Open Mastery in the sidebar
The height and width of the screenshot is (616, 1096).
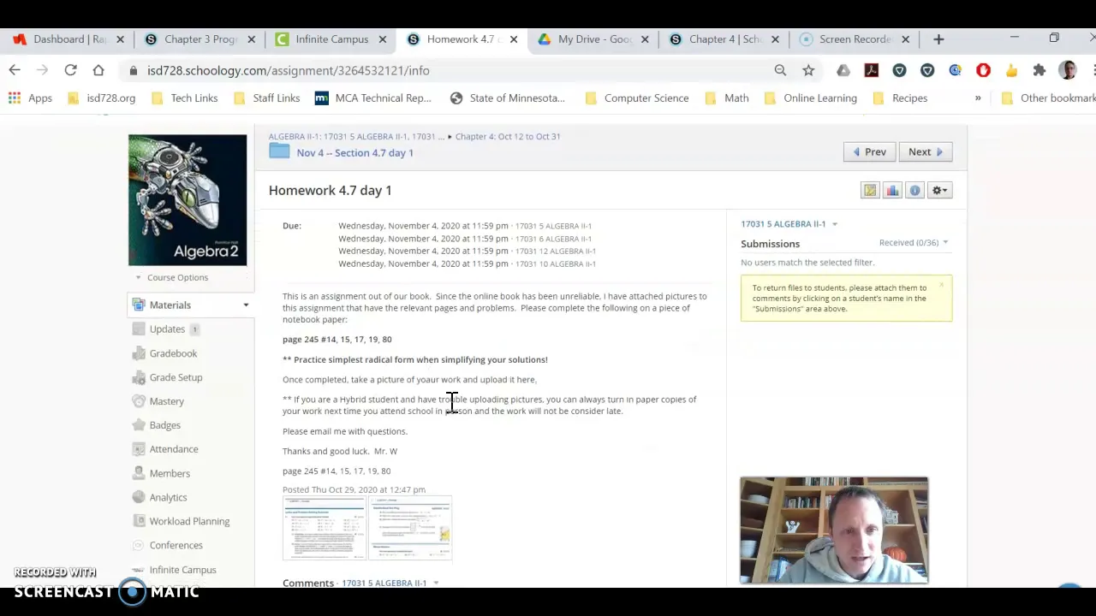(166, 401)
